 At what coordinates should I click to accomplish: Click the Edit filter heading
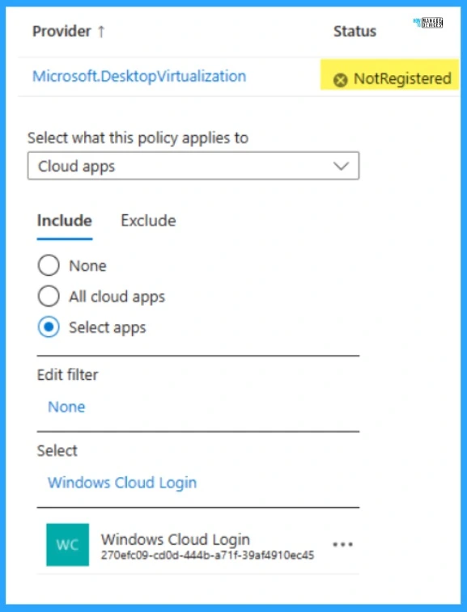68,374
